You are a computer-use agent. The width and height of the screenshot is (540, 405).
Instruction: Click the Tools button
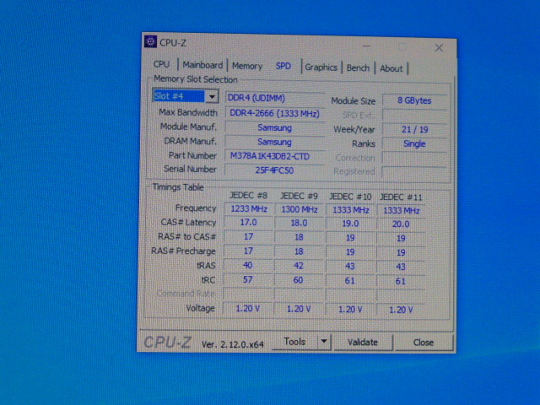point(295,342)
